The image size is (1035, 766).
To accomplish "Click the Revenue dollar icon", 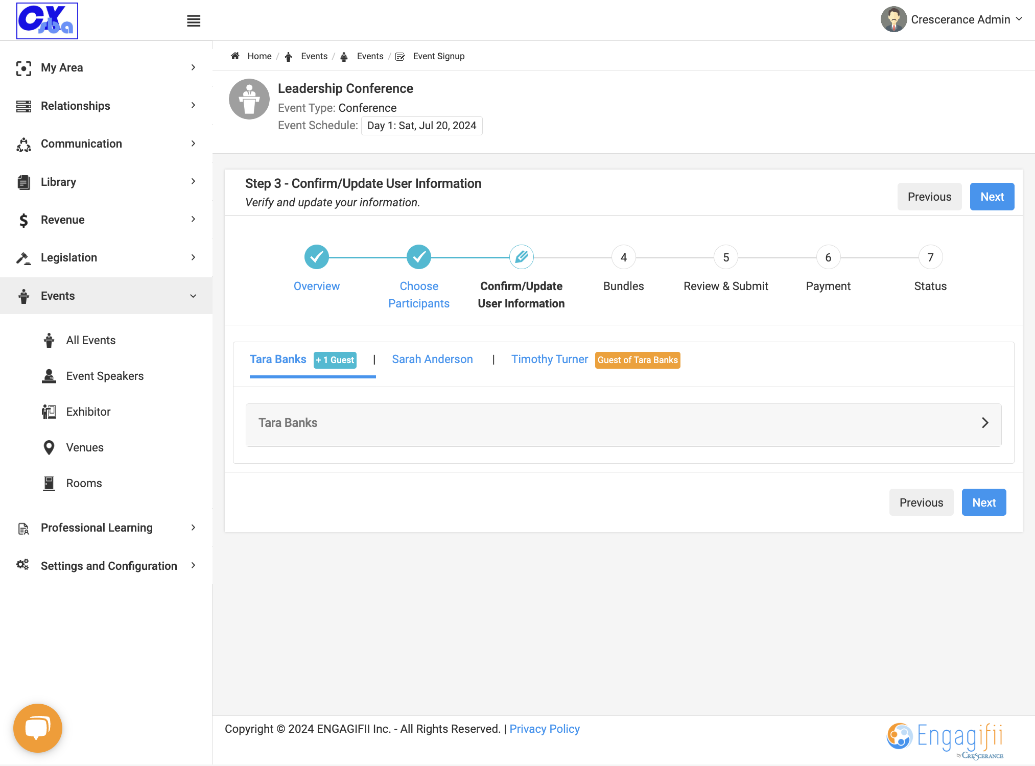I will [23, 220].
